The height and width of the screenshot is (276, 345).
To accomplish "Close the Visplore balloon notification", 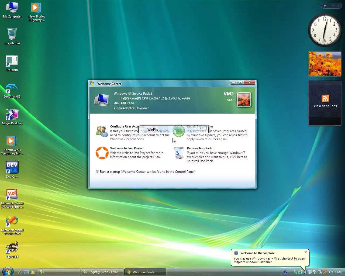I will 306,252.
